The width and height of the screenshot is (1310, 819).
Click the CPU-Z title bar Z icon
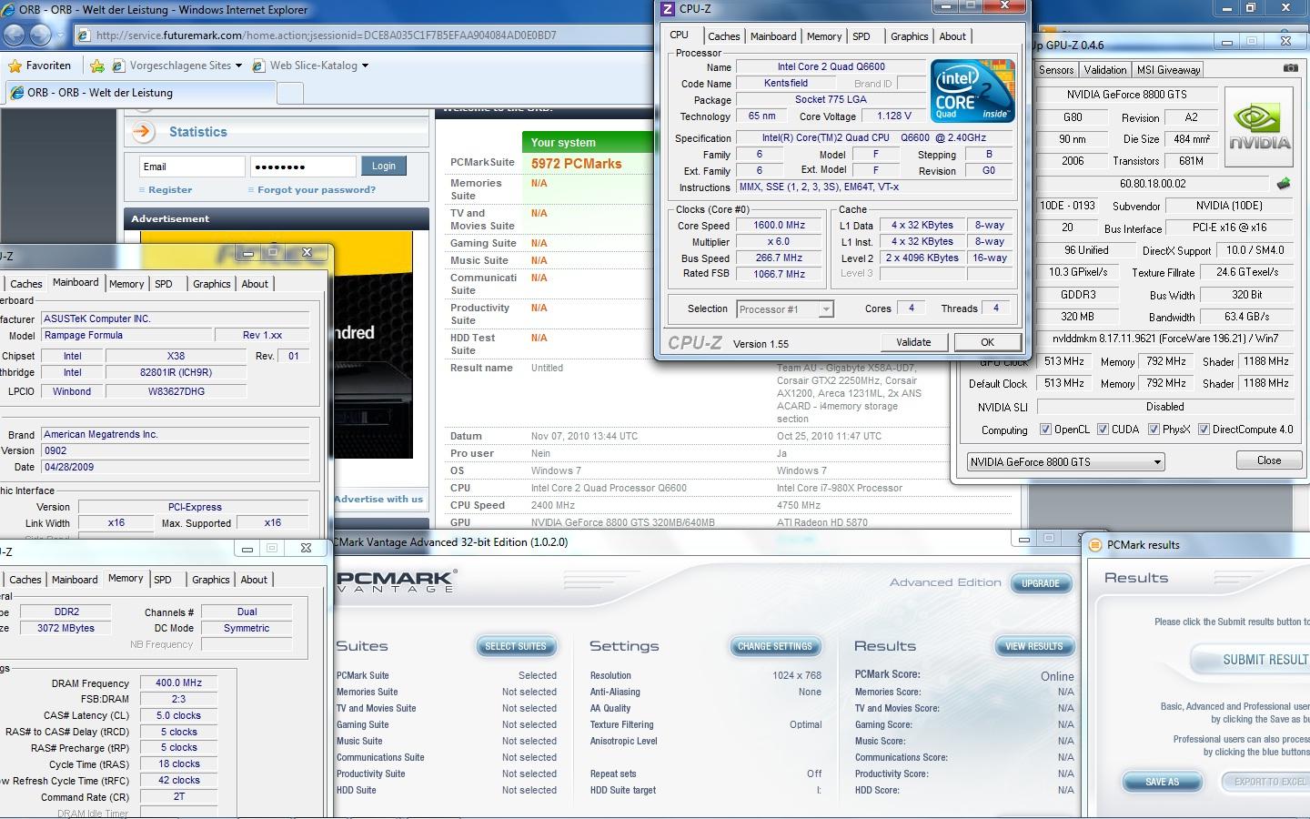668,9
